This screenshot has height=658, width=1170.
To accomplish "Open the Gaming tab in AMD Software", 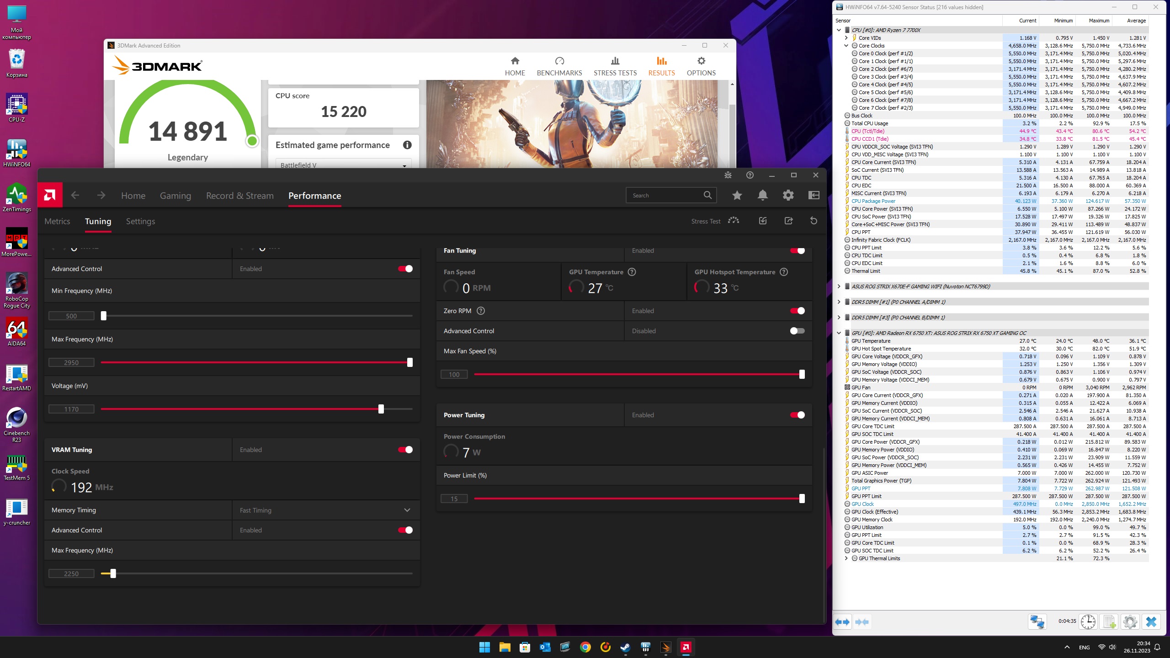I will coord(175,196).
